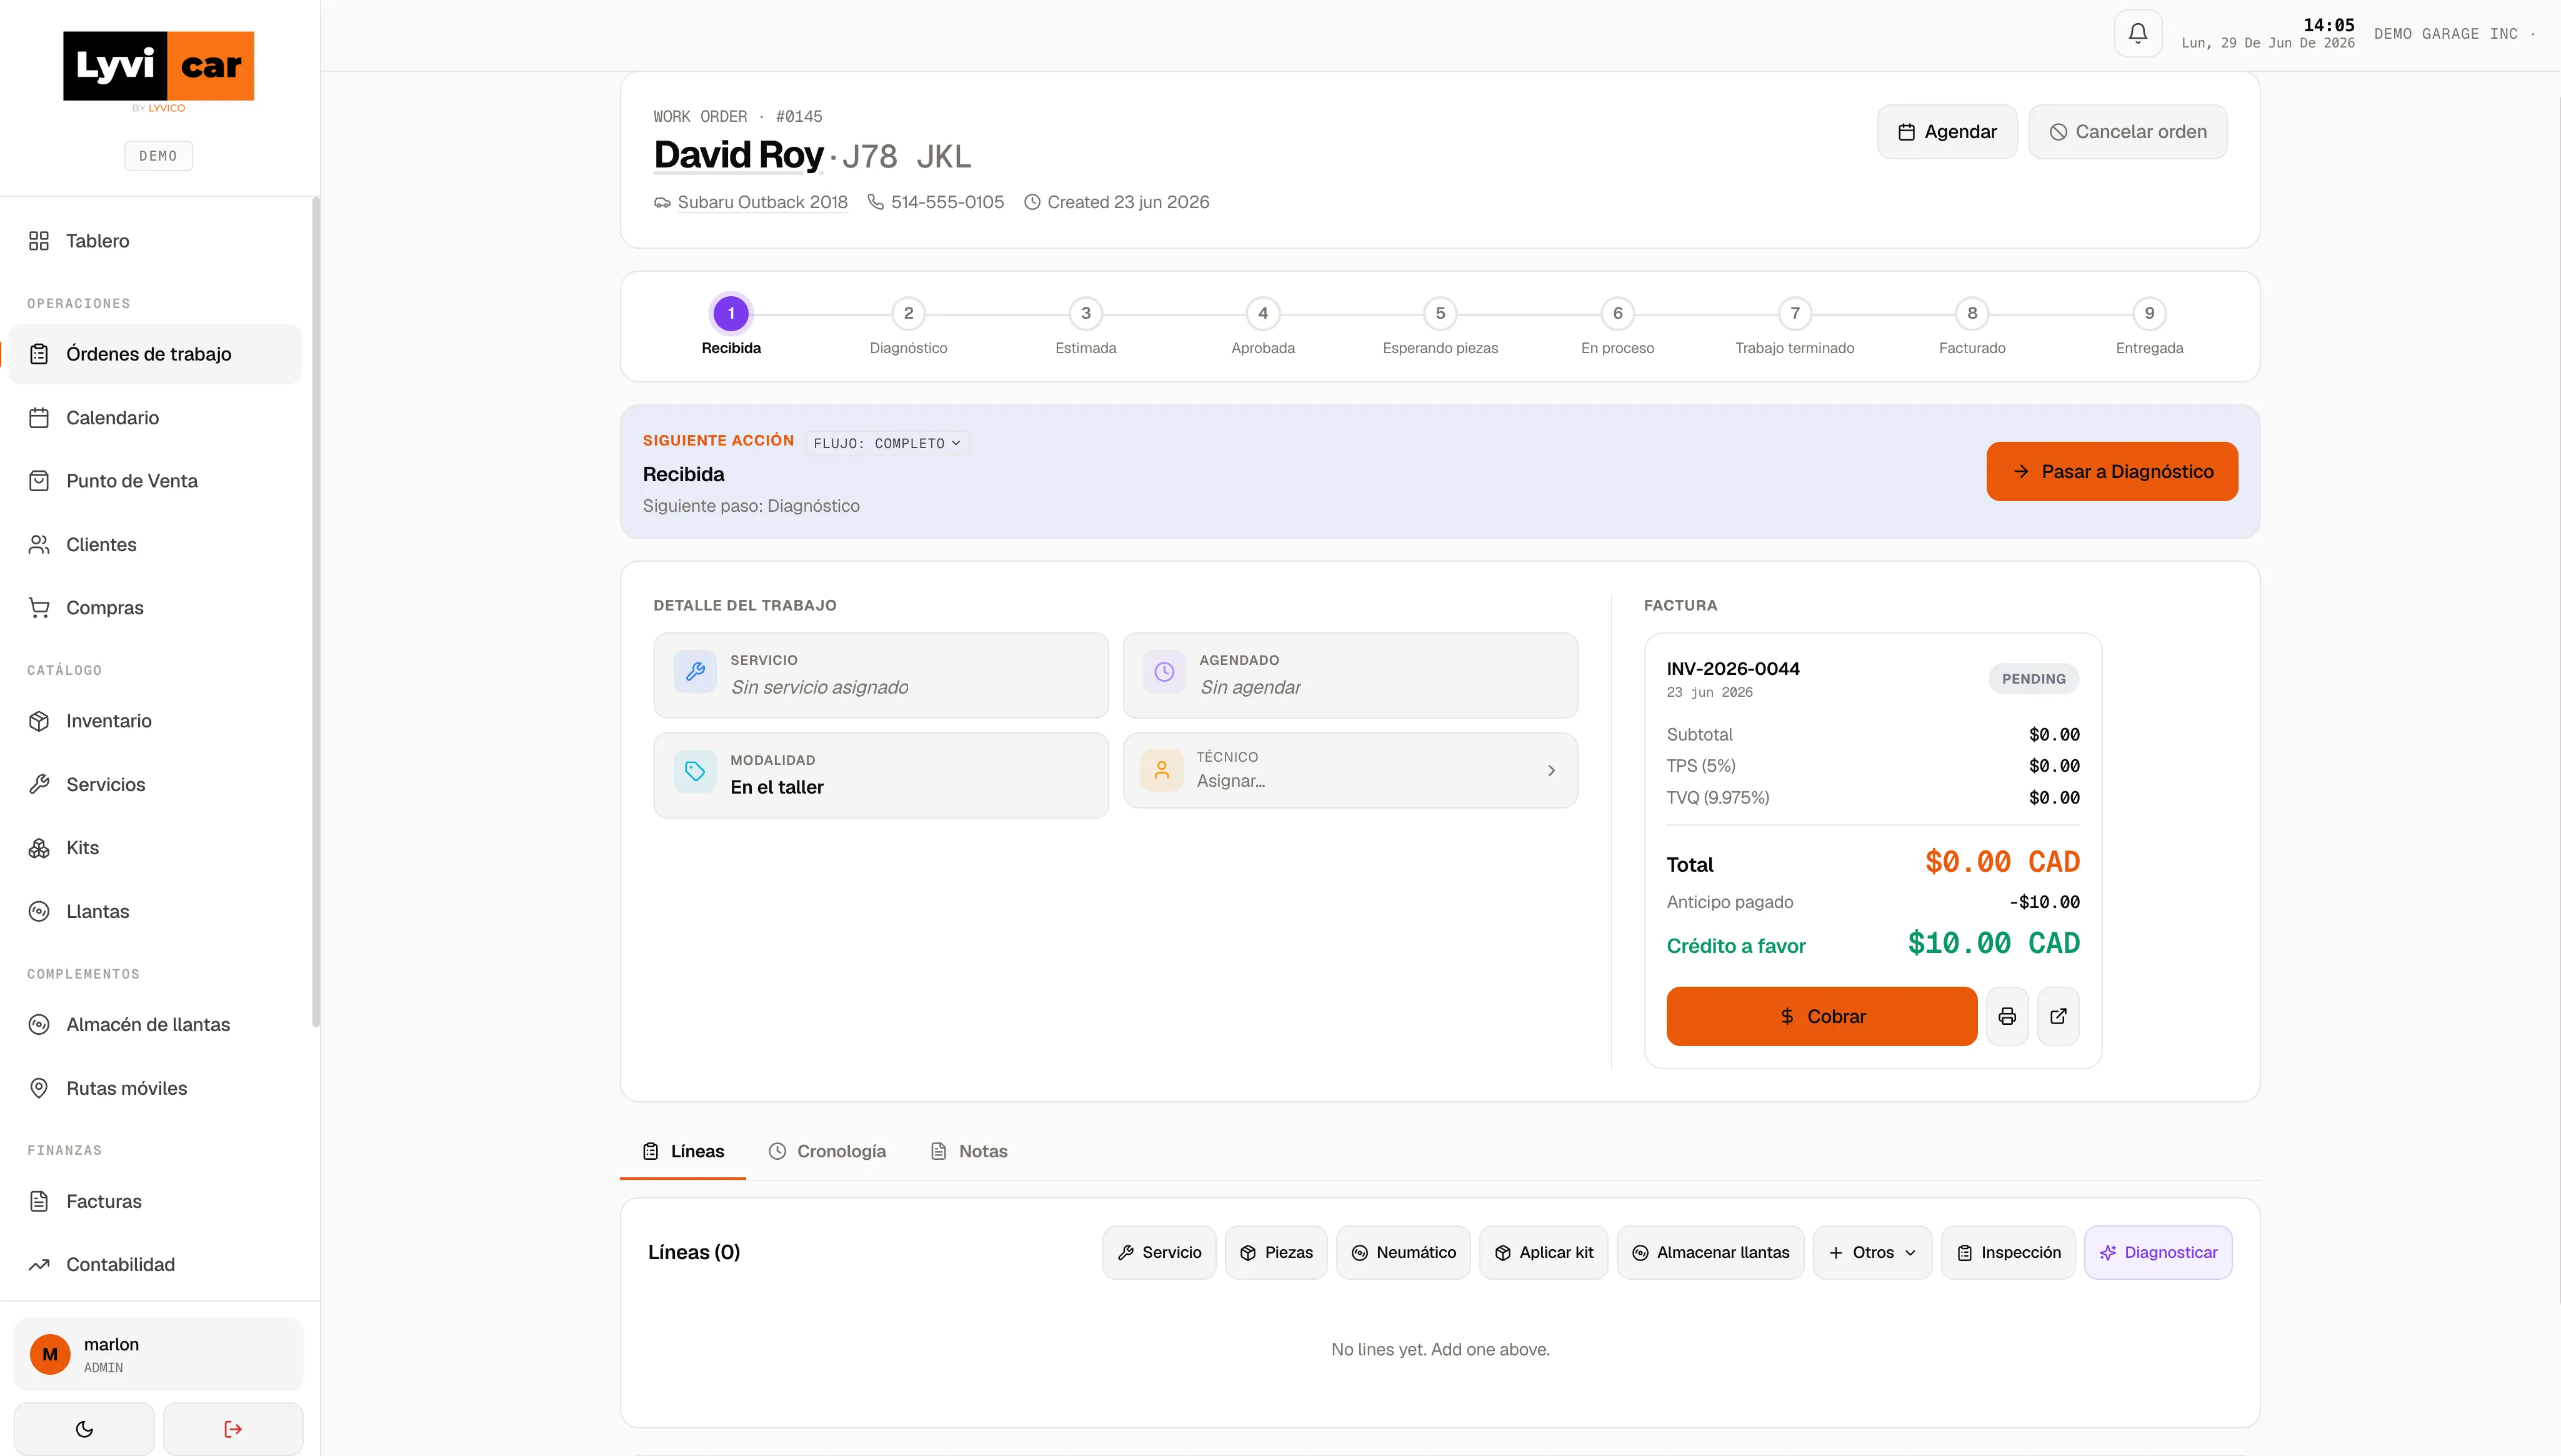Add a Servicio line
This screenshot has height=1456, width=2561.
click(x=1159, y=1253)
